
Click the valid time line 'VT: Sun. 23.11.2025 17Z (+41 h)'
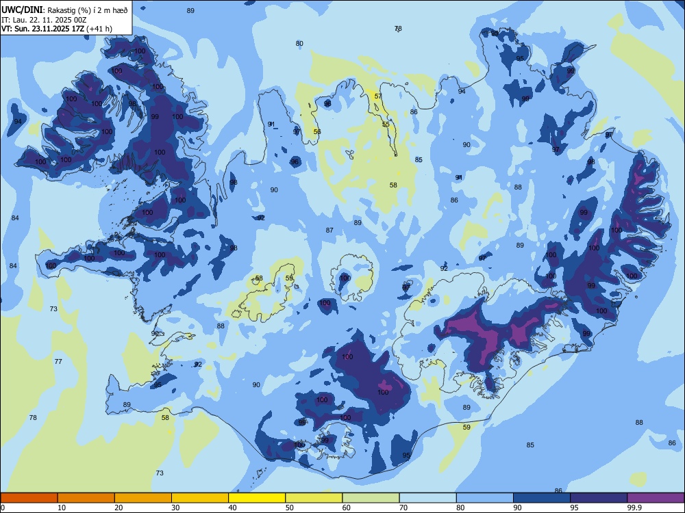[x=56, y=29]
